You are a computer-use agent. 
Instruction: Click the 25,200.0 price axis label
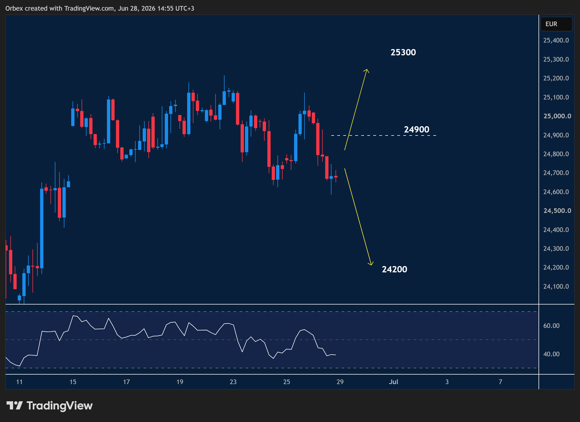point(556,78)
